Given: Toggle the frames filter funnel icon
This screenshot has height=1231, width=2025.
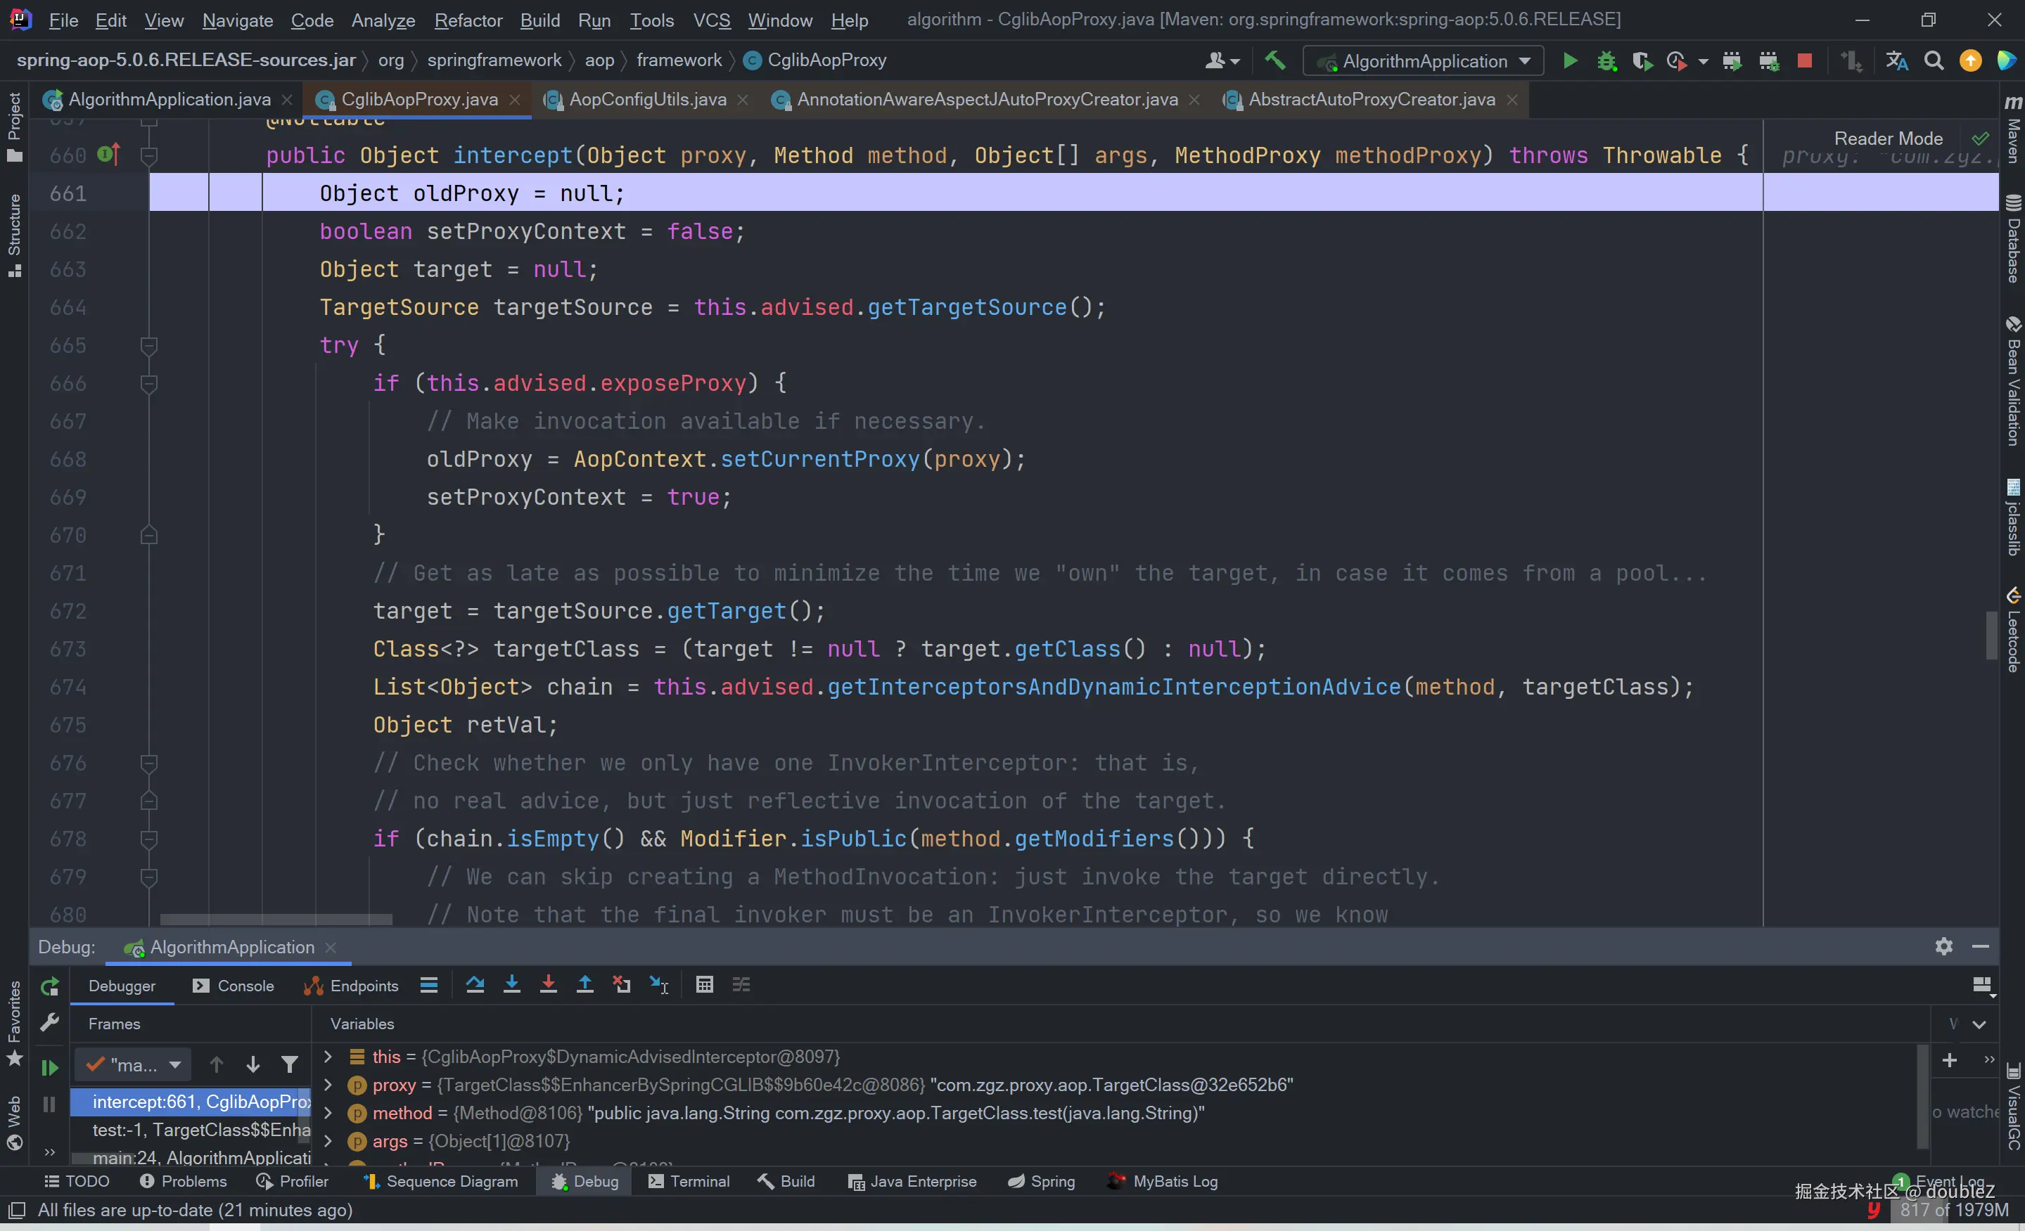Looking at the screenshot, I should coord(289,1065).
